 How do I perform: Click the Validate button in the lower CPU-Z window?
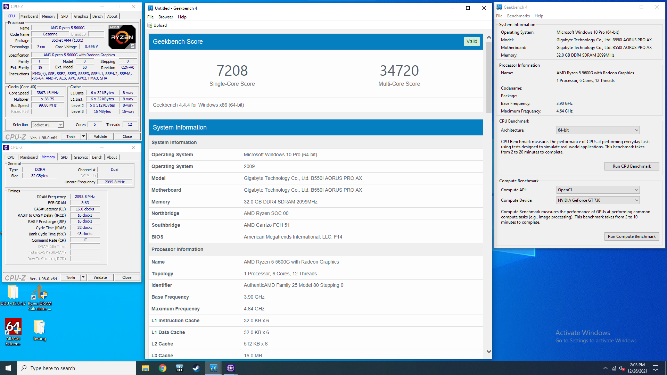tap(100, 277)
